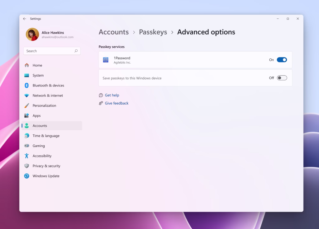Click the Apps sidebar icon

[27, 115]
